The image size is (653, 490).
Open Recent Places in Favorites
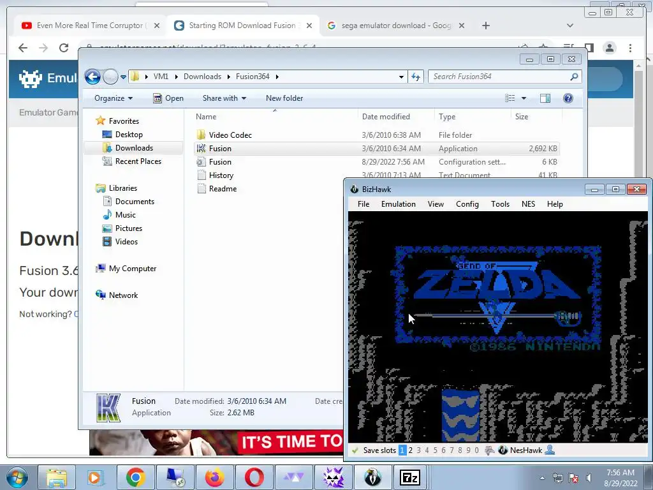(x=138, y=161)
